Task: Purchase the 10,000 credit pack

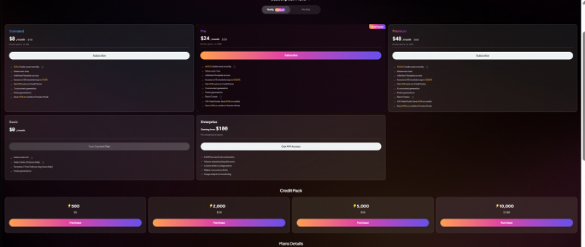Action: click(x=506, y=223)
